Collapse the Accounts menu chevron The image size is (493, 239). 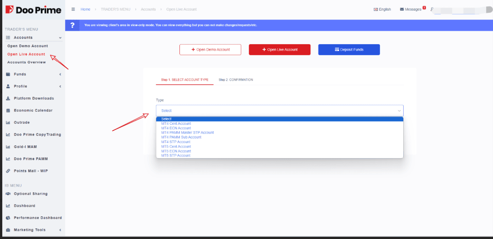(60, 38)
